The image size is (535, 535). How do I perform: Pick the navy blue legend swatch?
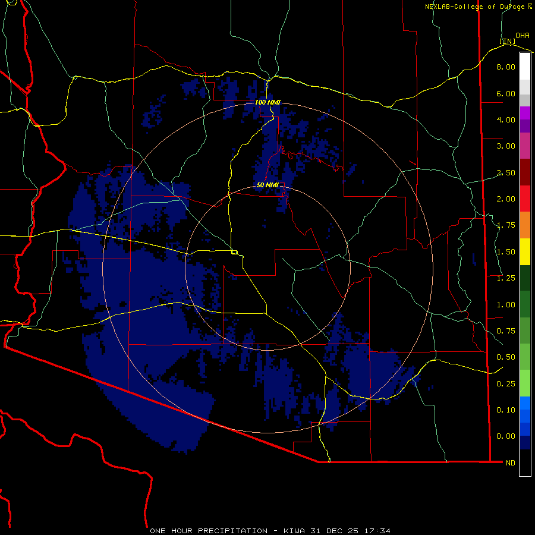click(525, 443)
